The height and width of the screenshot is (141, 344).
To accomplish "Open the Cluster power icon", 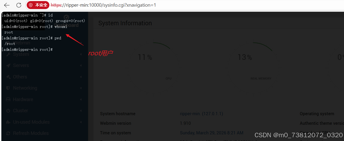I will coord(8,111).
